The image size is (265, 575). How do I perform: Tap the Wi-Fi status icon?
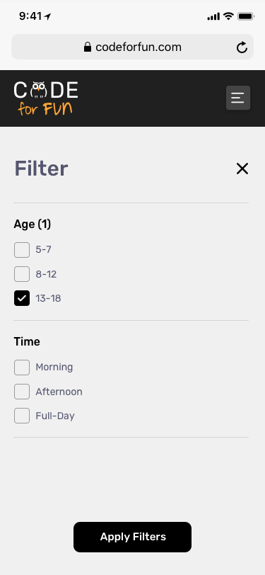click(x=229, y=16)
